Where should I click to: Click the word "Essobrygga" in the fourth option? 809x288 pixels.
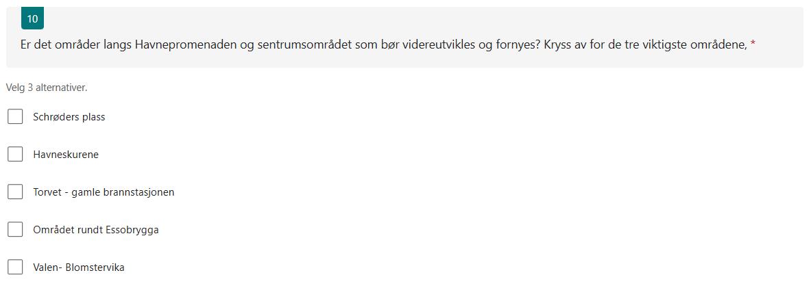point(133,230)
